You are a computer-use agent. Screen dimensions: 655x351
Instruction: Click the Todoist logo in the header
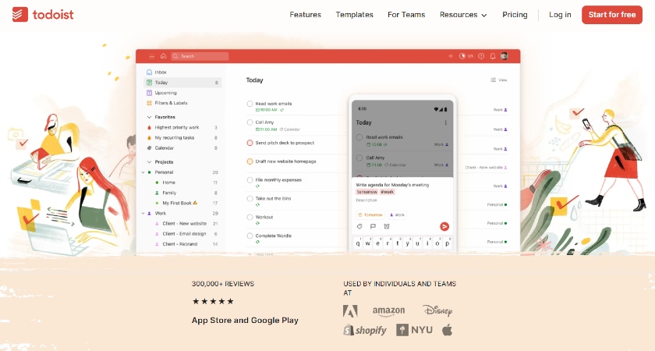pos(43,15)
